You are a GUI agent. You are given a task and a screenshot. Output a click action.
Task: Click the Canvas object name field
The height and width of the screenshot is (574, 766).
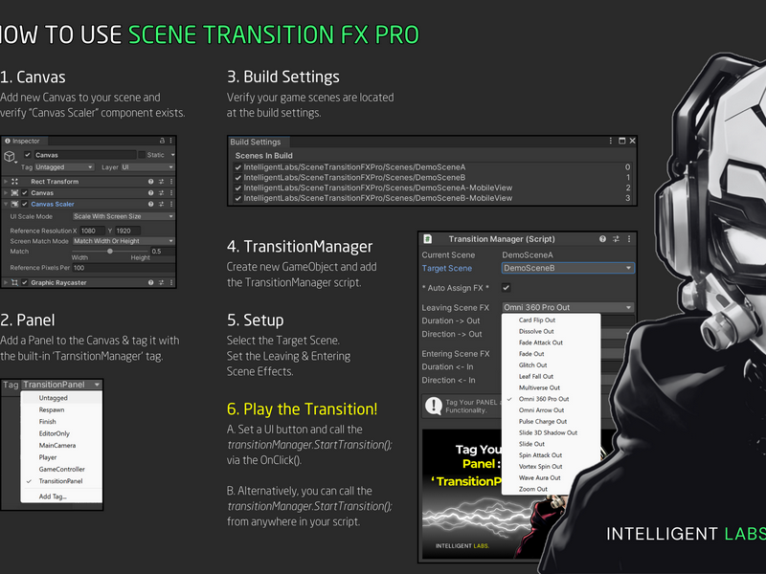pyautogui.click(x=84, y=155)
